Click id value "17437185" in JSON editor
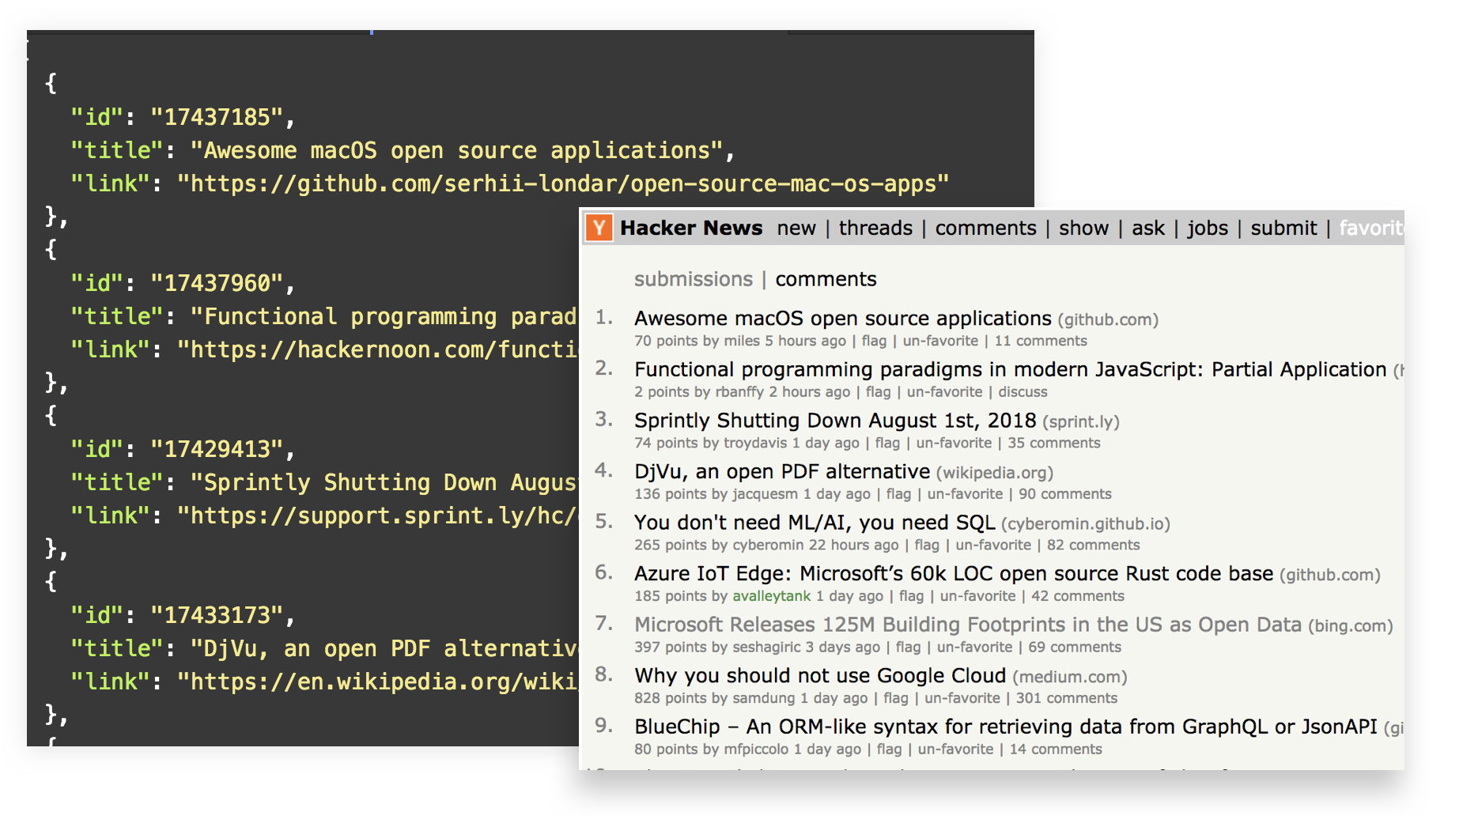The width and height of the screenshot is (1463, 827). click(217, 117)
